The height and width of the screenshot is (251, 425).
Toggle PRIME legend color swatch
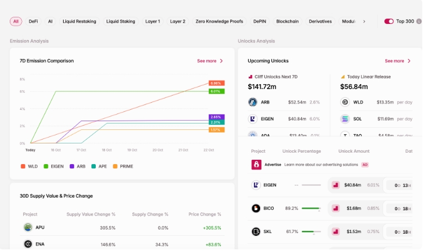tap(115, 166)
